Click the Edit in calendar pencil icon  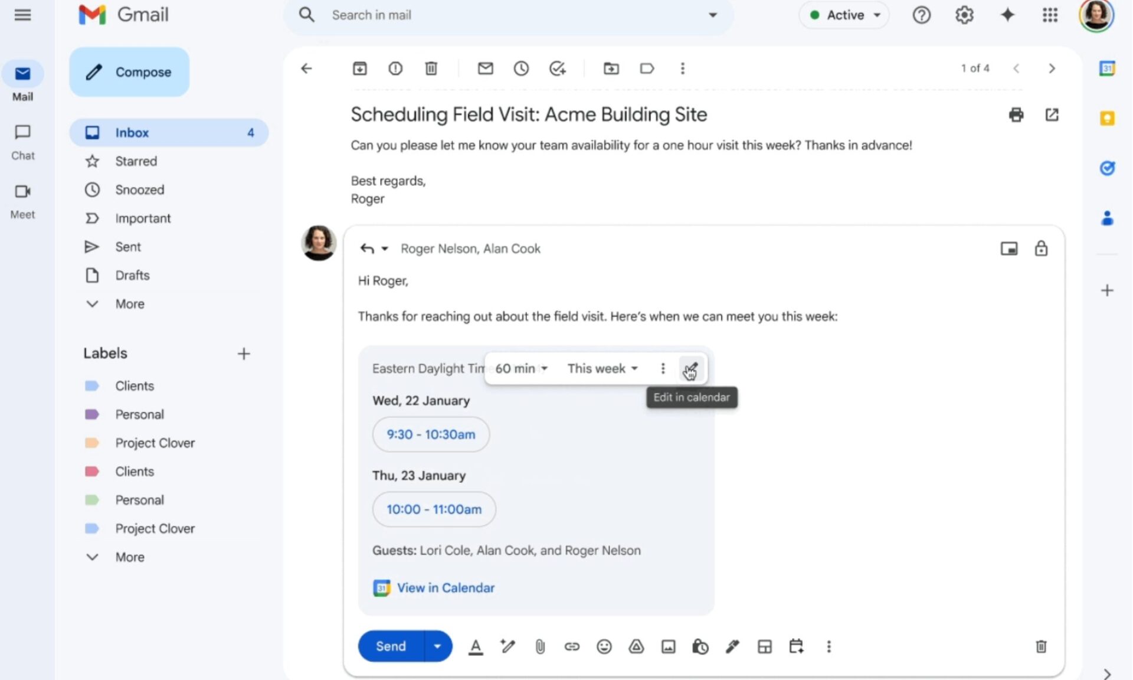pos(690,369)
